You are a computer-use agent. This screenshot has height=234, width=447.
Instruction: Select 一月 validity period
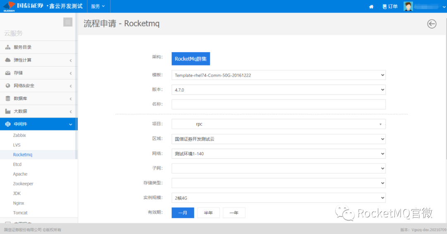pos(183,213)
